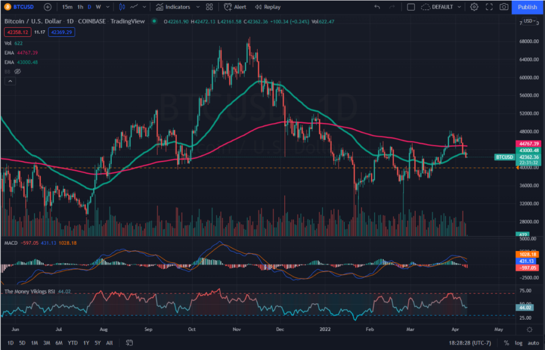Select the D daily timeframe
This screenshot has height=350, width=545.
click(x=89, y=7)
